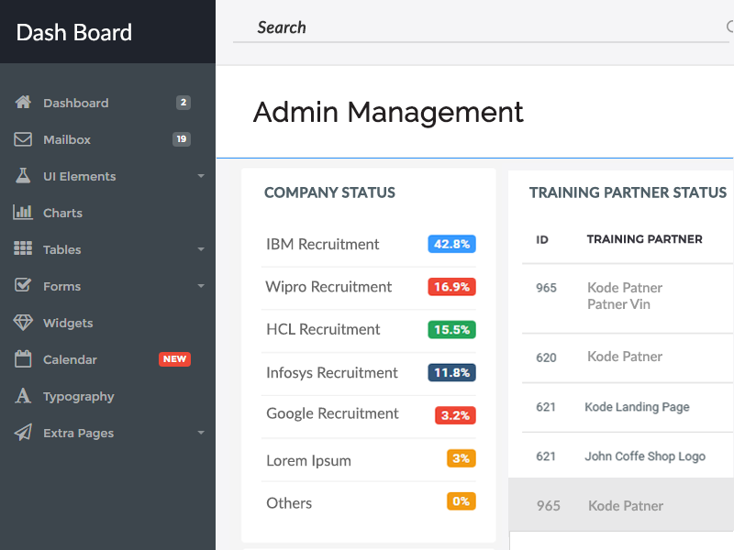
Task: Click the Wipro Recruitment 16.9% badge
Action: (x=451, y=287)
